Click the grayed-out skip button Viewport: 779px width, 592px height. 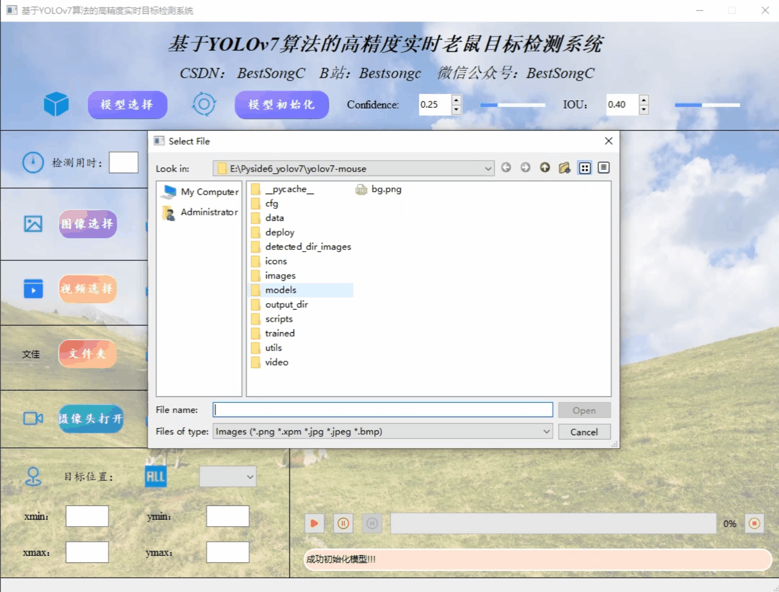pyautogui.click(x=372, y=523)
